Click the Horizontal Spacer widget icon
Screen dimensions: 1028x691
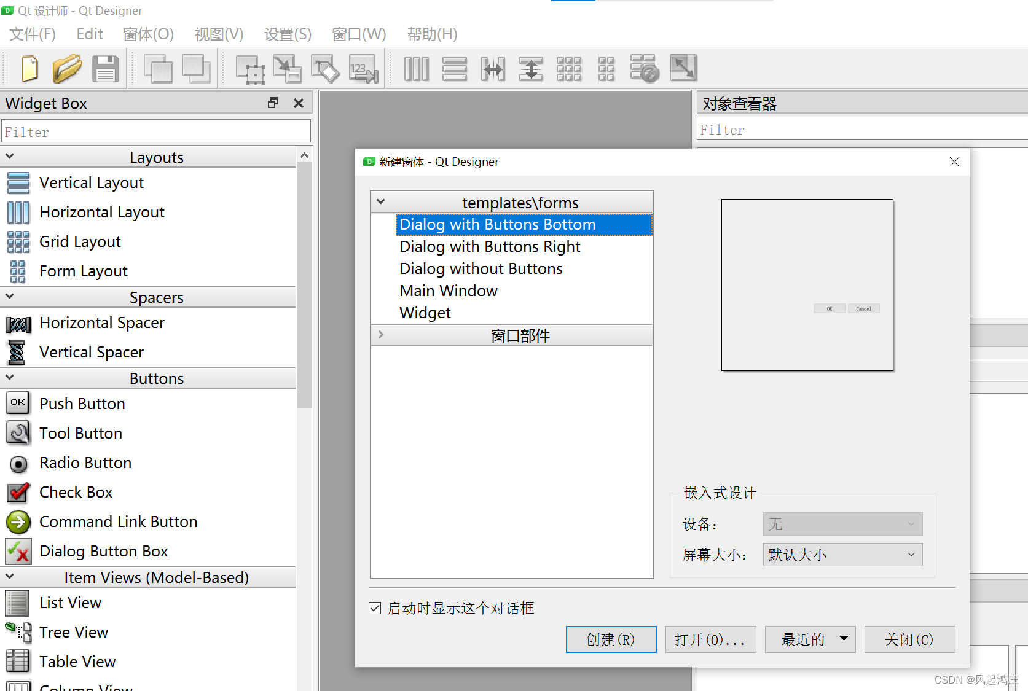point(18,323)
